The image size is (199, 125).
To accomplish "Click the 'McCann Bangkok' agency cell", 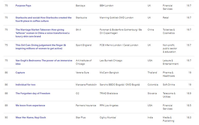I will [109, 72].
